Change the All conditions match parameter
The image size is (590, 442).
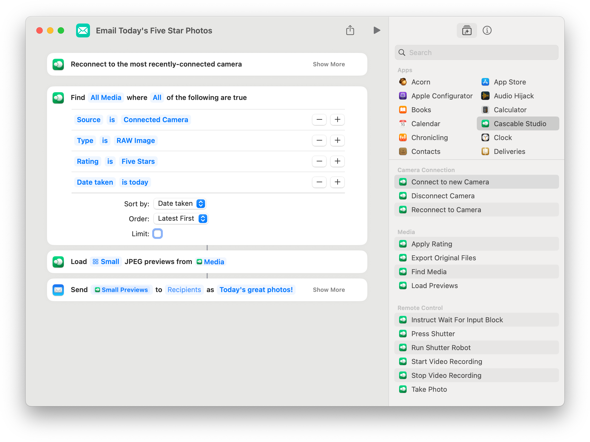157,98
